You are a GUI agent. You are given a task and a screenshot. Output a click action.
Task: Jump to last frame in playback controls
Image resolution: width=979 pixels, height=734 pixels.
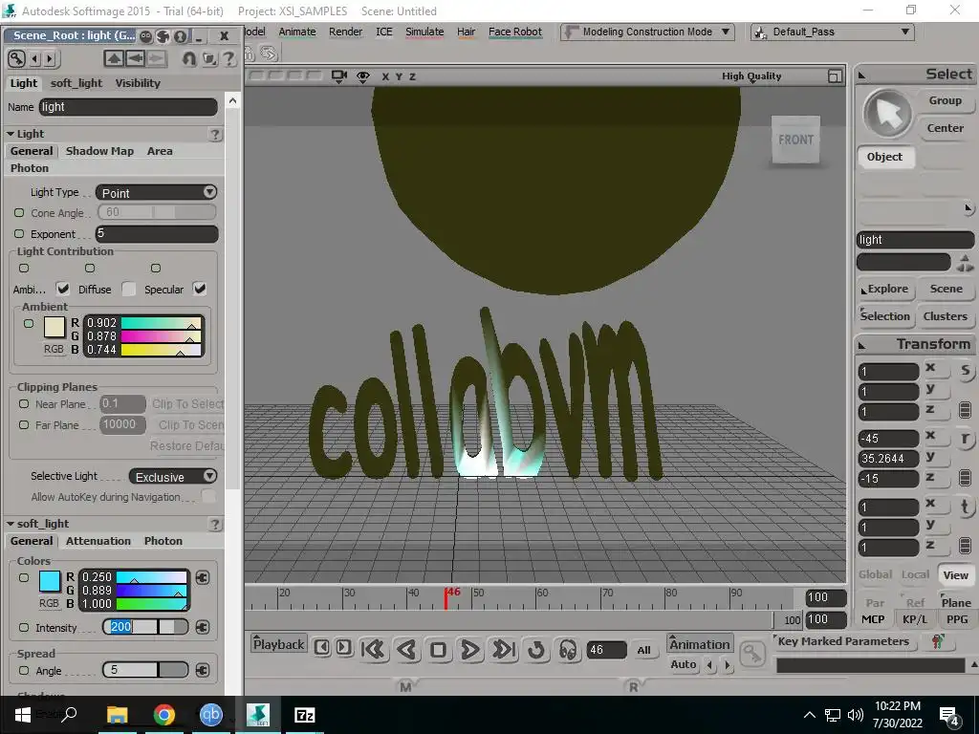click(x=503, y=650)
